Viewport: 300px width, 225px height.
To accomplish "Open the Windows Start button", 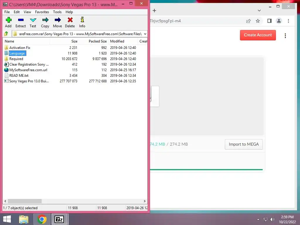I will [x=7, y=219].
